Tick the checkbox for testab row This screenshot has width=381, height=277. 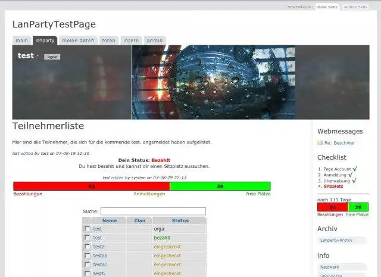[87, 256]
